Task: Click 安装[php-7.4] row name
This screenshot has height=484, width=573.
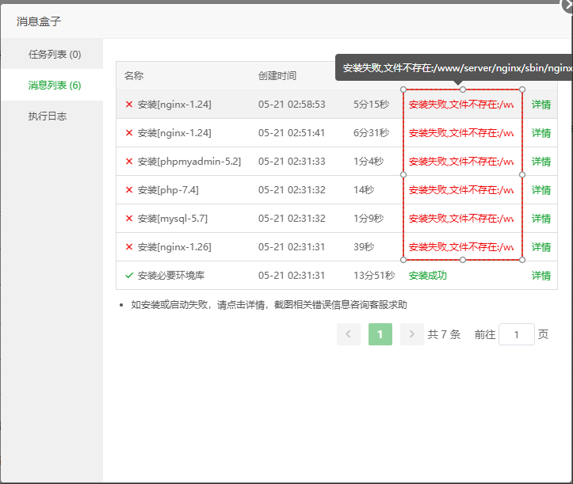Action: click(168, 190)
